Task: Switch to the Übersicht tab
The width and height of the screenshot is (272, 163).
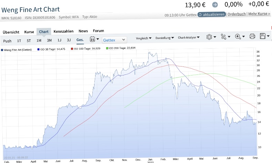Action: coord(11,32)
